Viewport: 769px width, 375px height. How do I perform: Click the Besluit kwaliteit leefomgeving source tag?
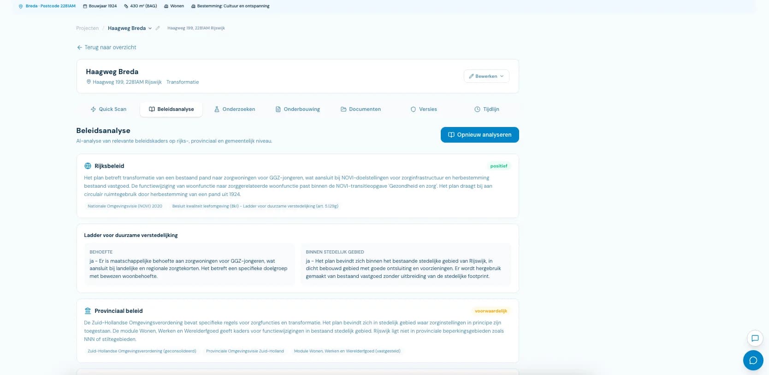click(x=255, y=206)
